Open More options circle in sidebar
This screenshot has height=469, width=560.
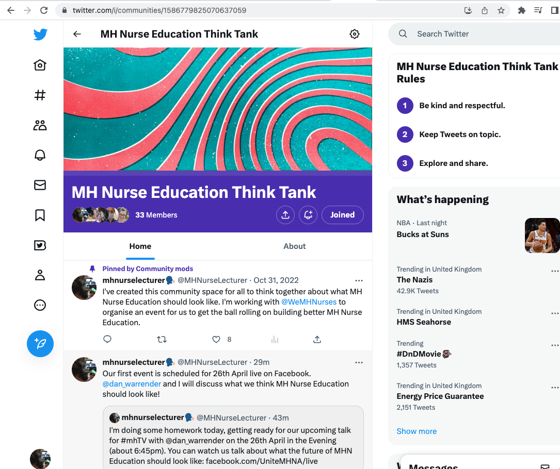[40, 305]
